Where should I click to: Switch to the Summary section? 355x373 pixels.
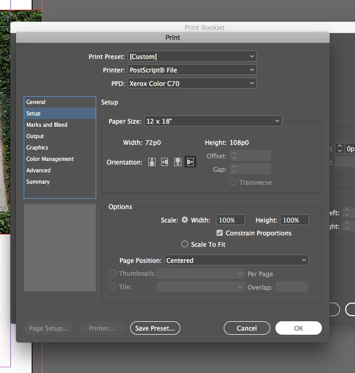(x=60, y=182)
